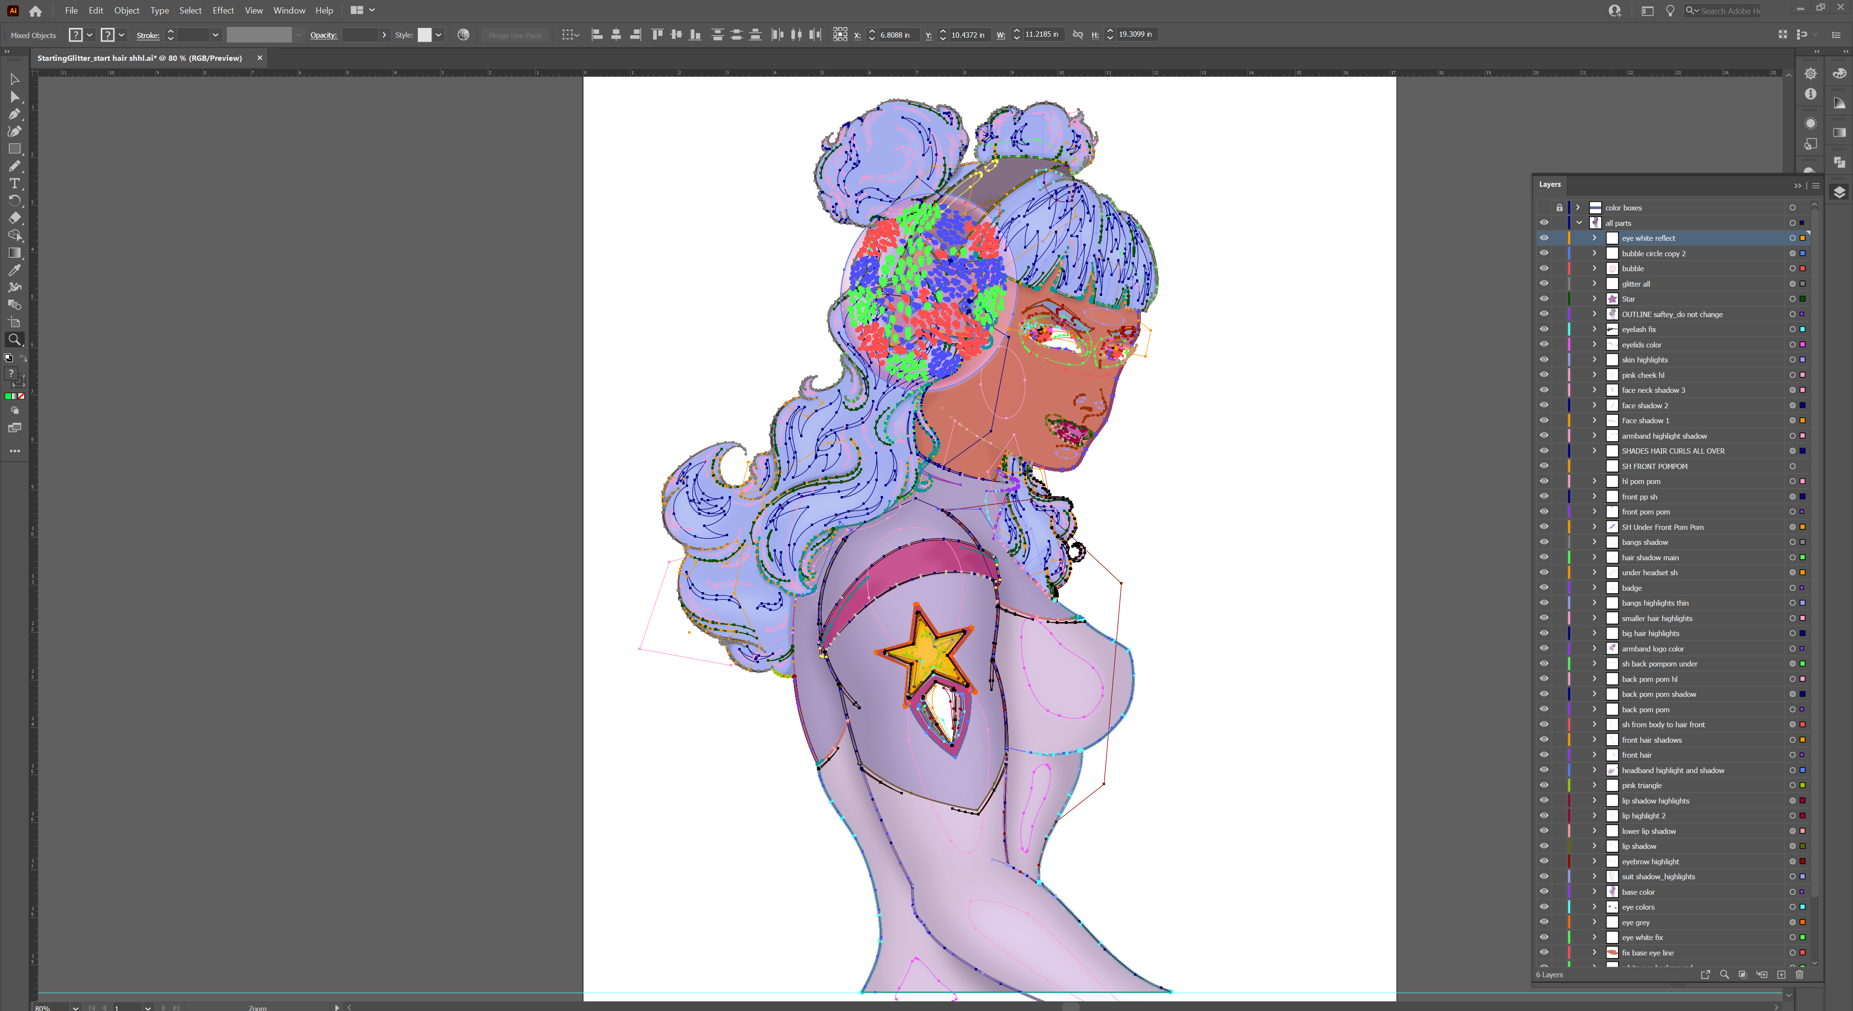Close the document tab with X

260,58
